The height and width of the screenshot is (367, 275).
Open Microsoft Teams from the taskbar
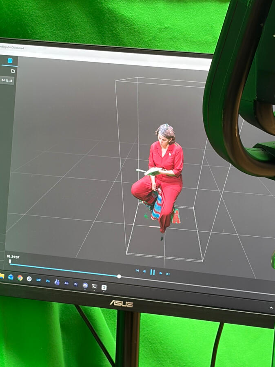(57, 282)
